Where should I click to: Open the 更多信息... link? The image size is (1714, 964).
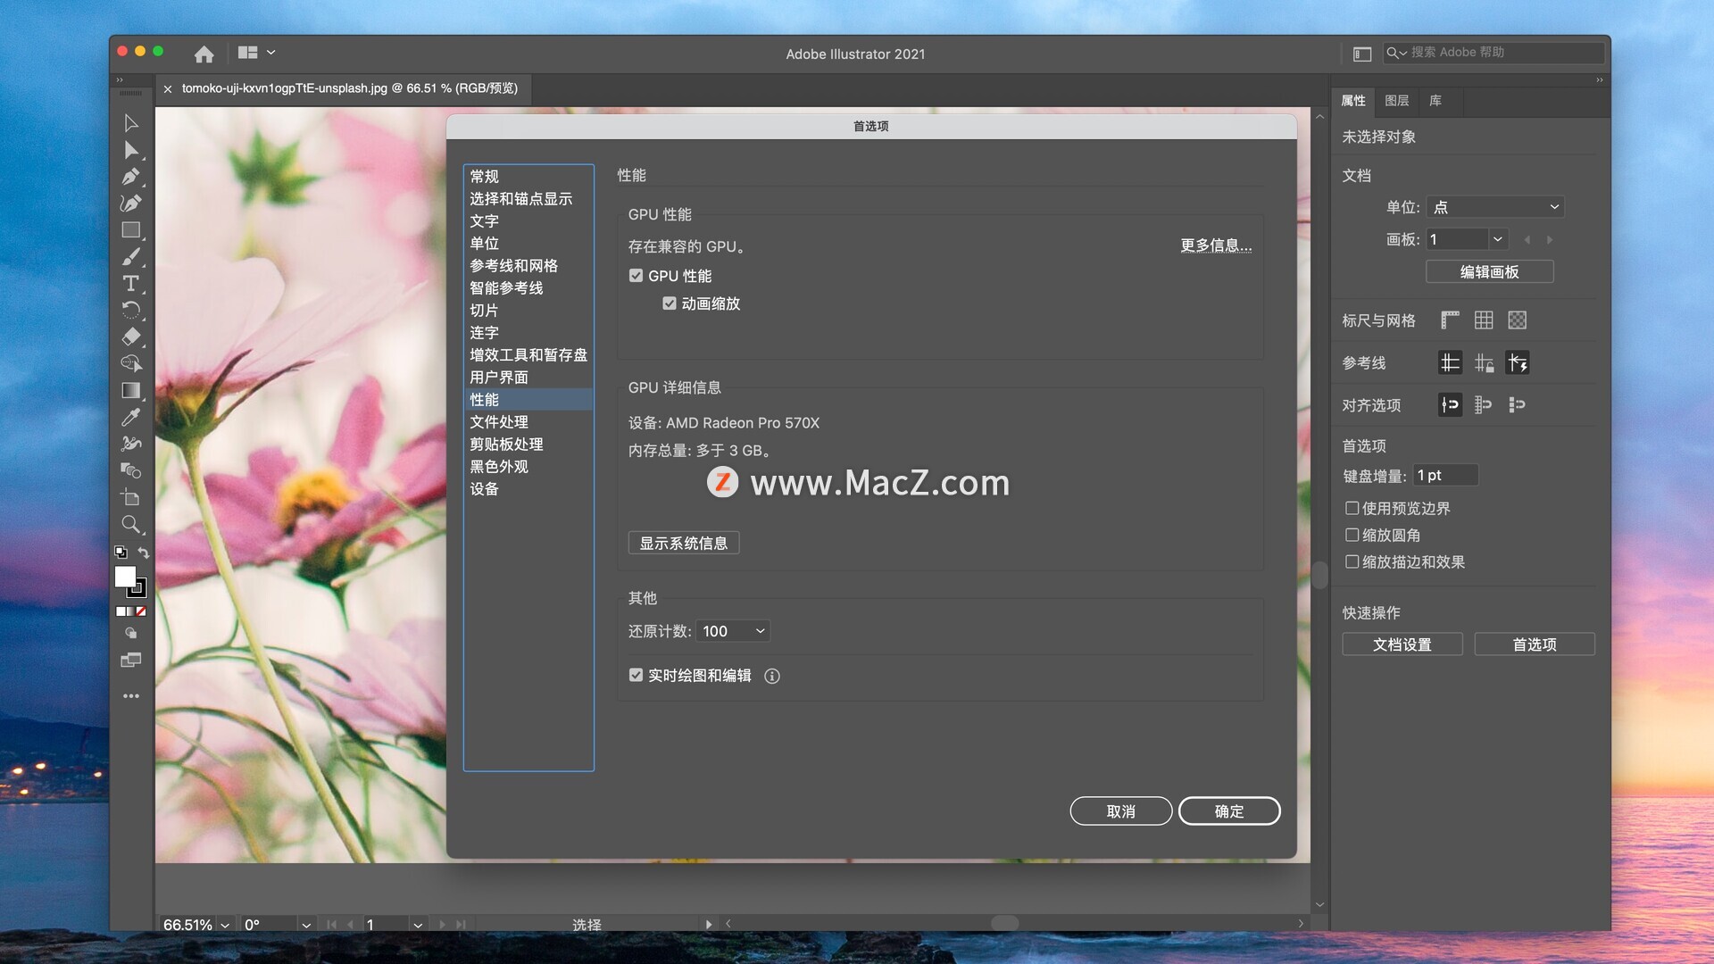1216,245
